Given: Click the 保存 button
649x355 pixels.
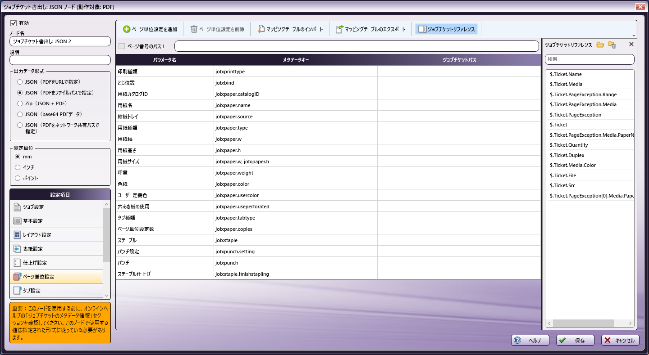Looking at the screenshot, I should 575,340.
